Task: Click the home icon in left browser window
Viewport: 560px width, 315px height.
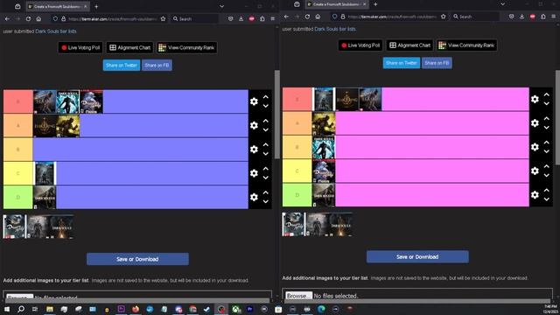Action: [x=38, y=18]
